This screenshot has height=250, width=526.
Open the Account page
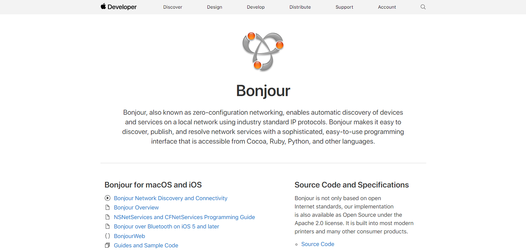pyautogui.click(x=387, y=7)
